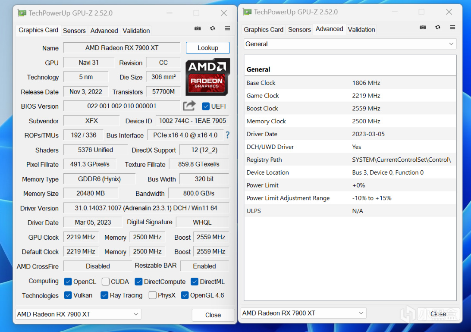Image resolution: width=471 pixels, height=332 pixels.
Task: Click the screenshot camera icon in the left GPU-Z window
Action: (x=198, y=28)
